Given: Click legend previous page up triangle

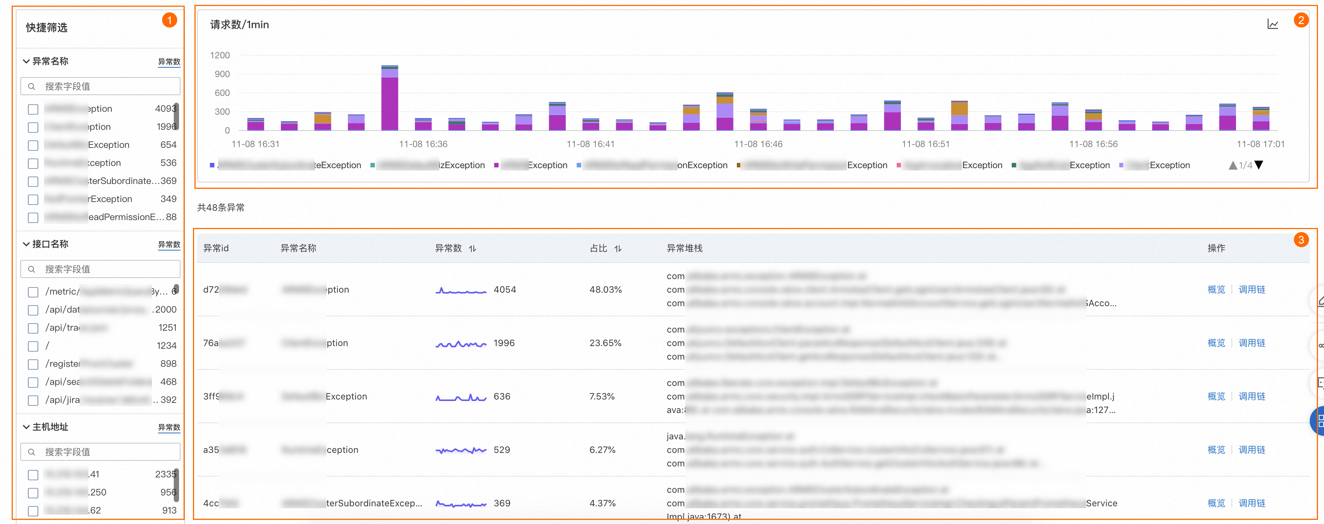Looking at the screenshot, I should coord(1233,165).
